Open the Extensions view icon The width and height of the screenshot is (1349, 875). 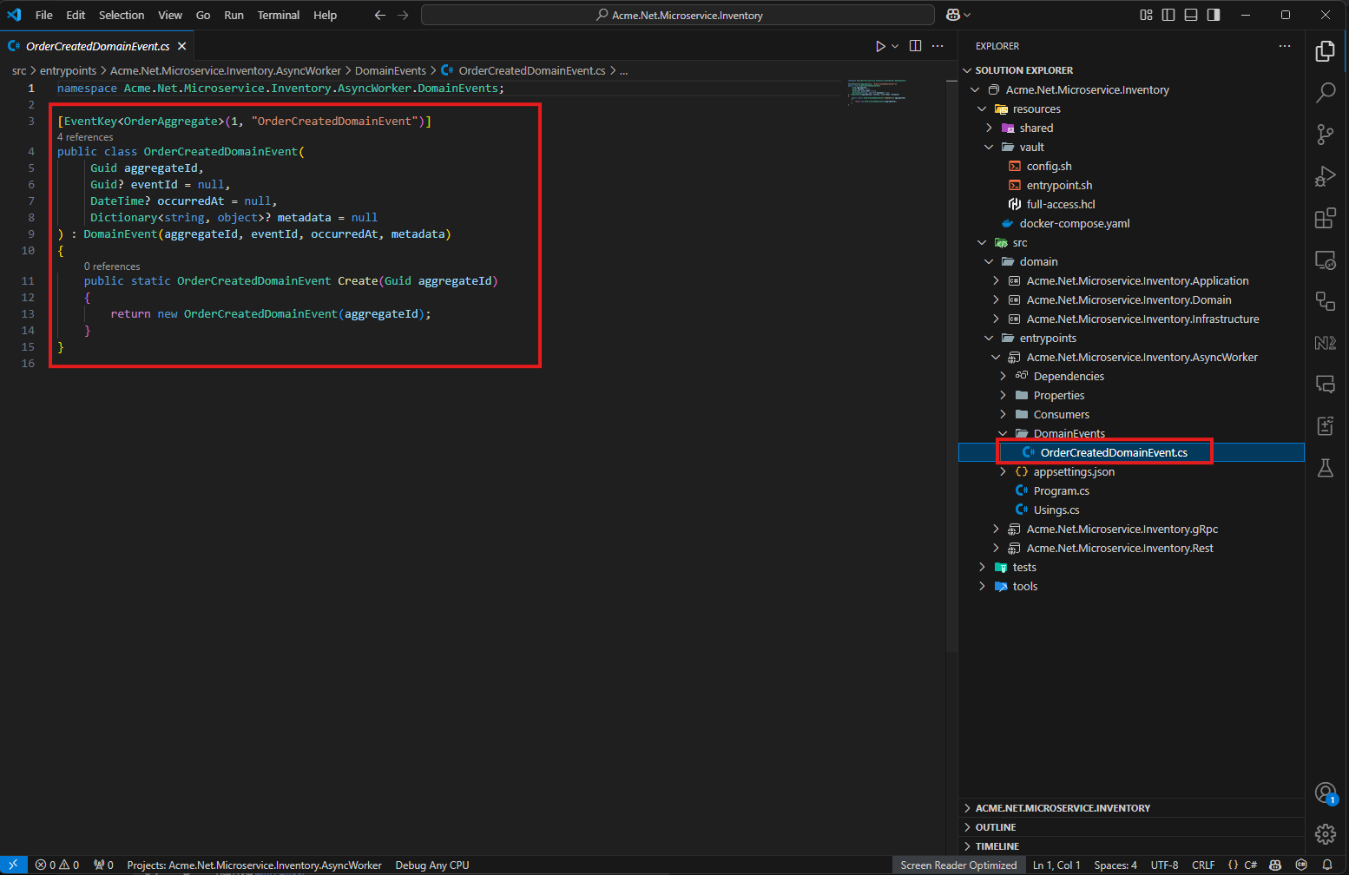tap(1326, 218)
